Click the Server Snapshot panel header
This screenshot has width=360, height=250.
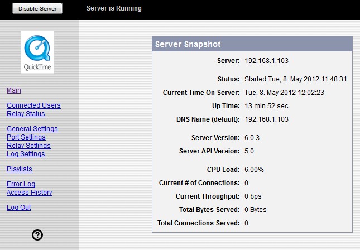(x=252, y=44)
